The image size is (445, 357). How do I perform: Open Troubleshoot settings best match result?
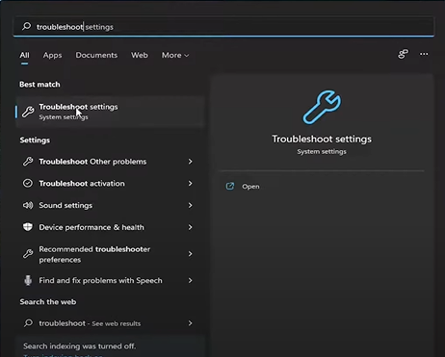[110, 112]
